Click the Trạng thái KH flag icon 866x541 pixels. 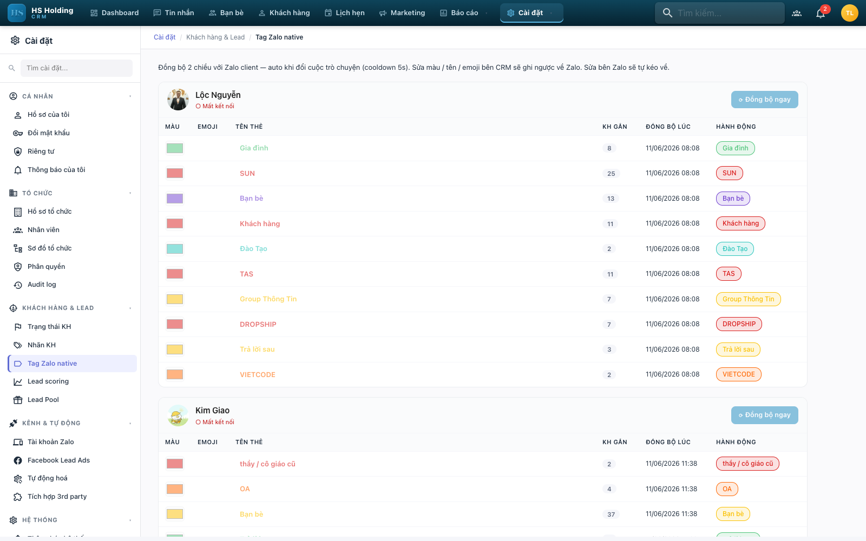(x=18, y=327)
